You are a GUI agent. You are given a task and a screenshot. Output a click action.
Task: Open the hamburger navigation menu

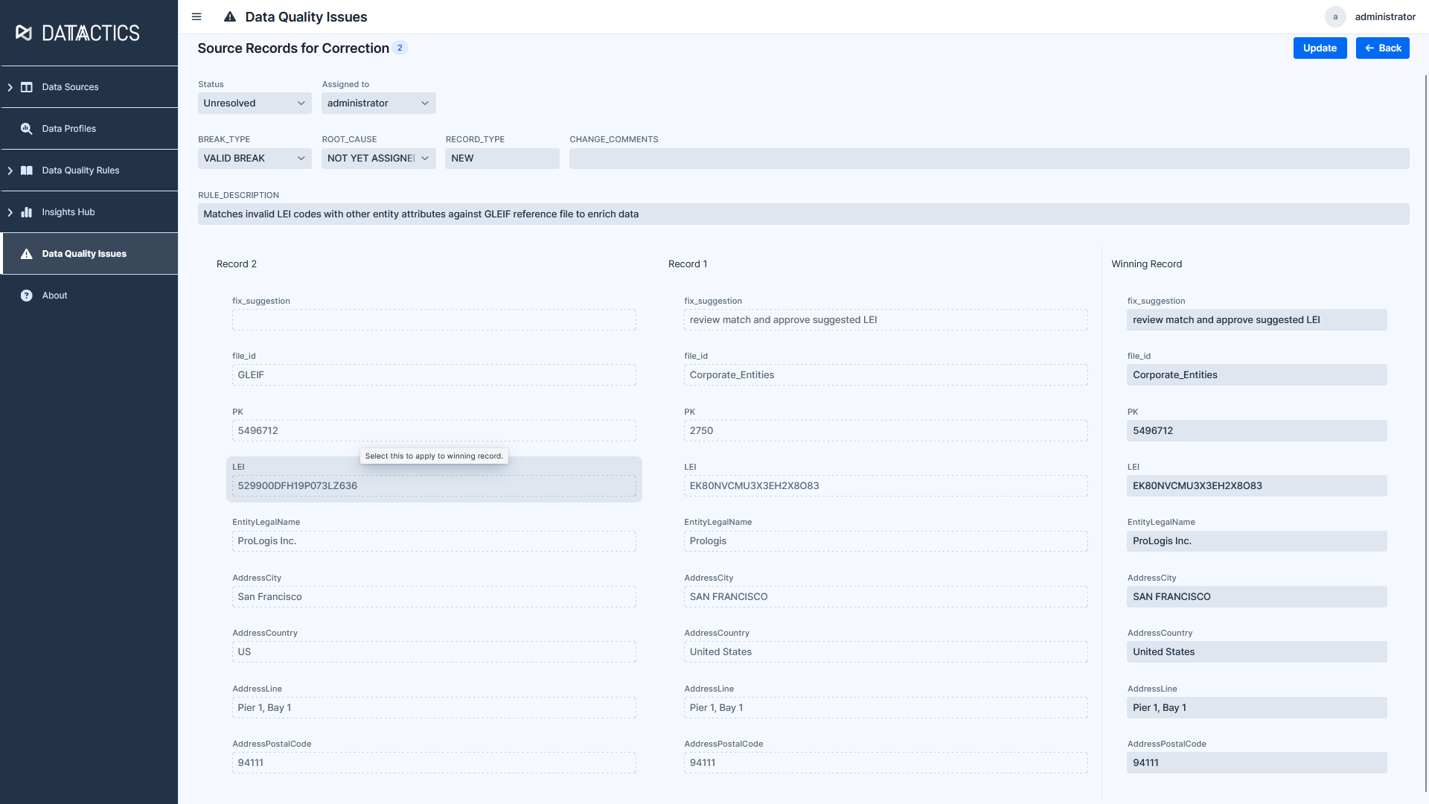click(x=196, y=16)
